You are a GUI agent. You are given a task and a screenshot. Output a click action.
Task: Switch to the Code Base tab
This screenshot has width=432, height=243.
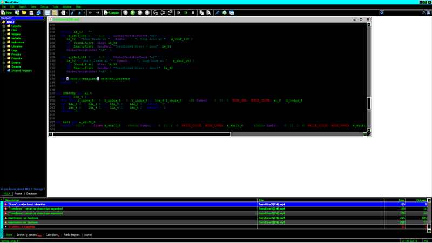pyautogui.click(x=52, y=235)
